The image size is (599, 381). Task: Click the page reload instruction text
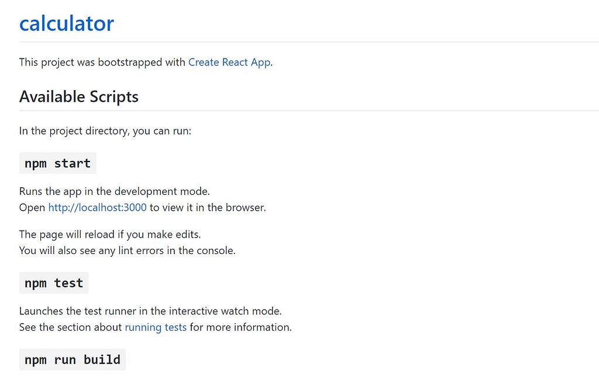[x=109, y=234]
